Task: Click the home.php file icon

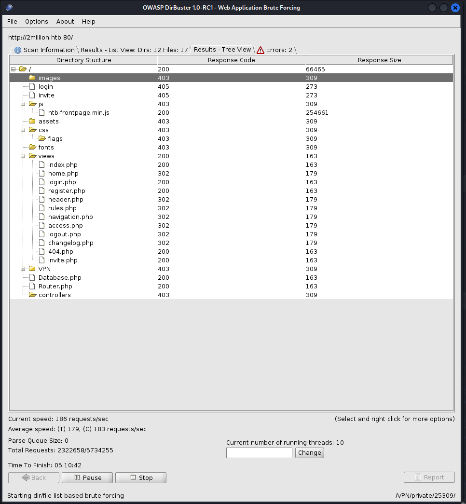Action: tap(42, 173)
